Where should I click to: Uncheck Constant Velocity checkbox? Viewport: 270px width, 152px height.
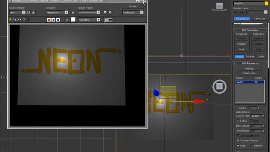click(x=238, y=140)
